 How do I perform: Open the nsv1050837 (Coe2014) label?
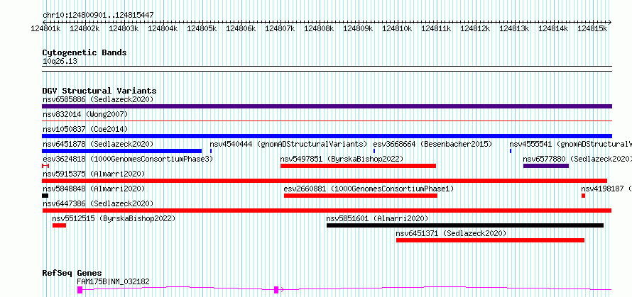85,129
